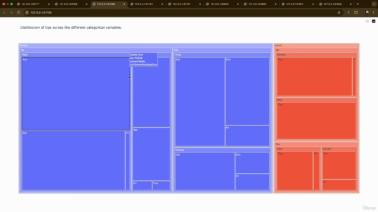Select the Dinner treemap header

(146, 45)
